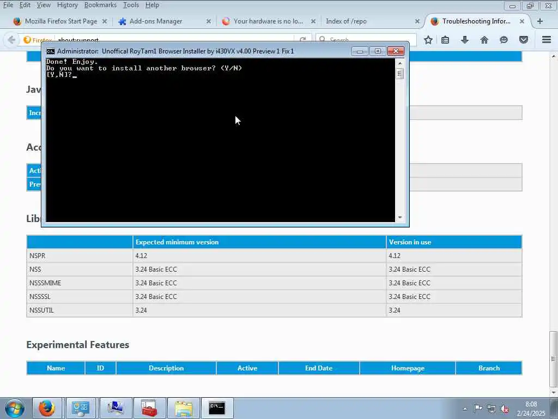Screen dimensions: 558x419
Task: Close the Mozilla Firefox Start Page tab
Action: 105,21
